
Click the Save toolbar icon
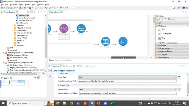pos(7,8)
